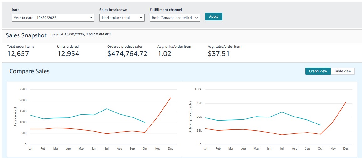Open the Date range dropdown
Image resolution: width=362 pixels, height=158 pixels.
click(53, 18)
